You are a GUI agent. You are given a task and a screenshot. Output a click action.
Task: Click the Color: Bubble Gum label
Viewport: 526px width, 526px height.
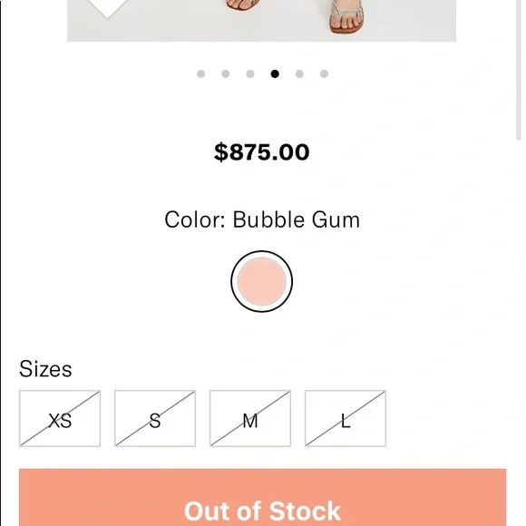coord(262,220)
